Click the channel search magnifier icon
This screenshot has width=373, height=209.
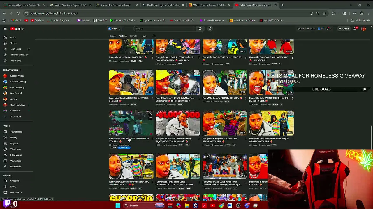[x=154, y=36]
